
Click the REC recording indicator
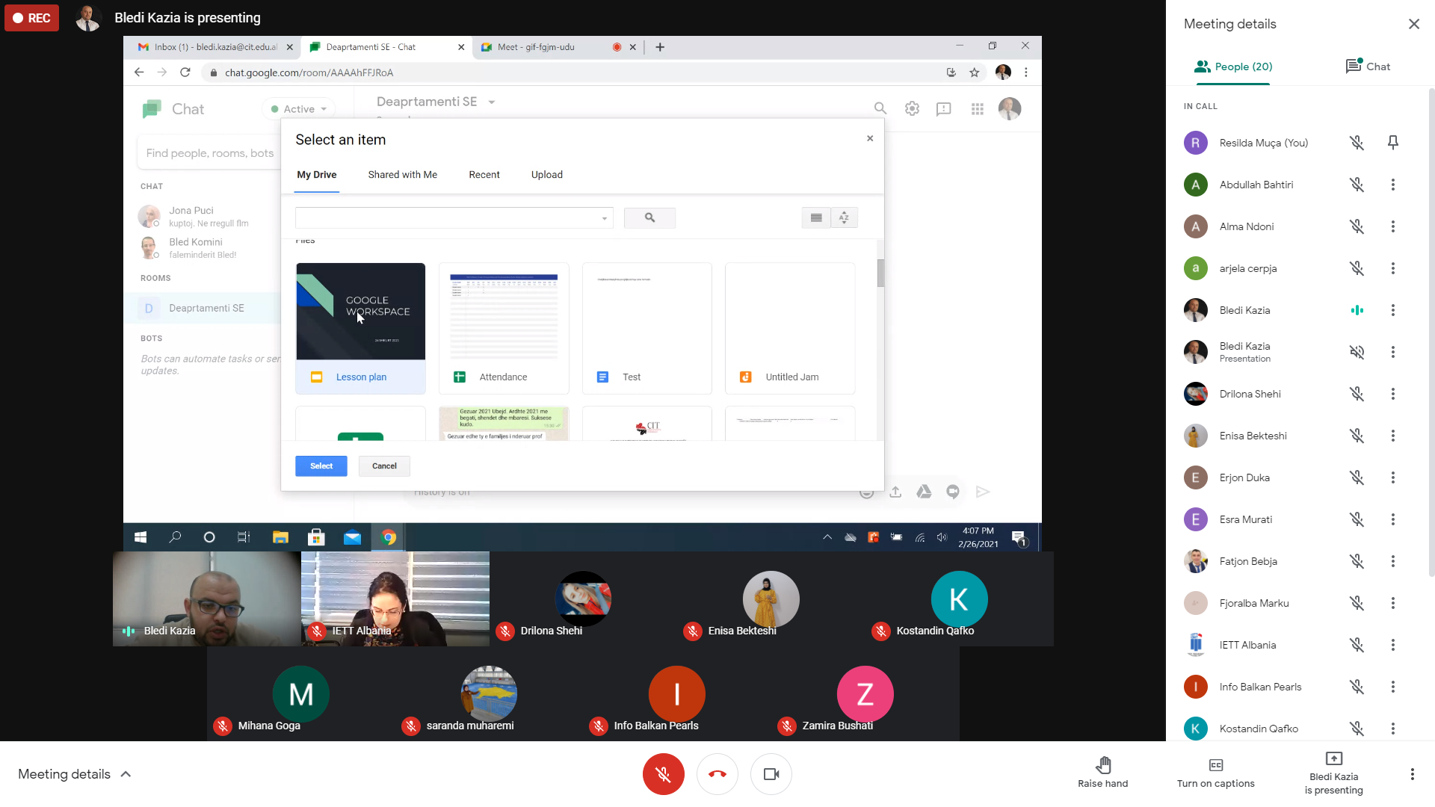click(x=31, y=18)
